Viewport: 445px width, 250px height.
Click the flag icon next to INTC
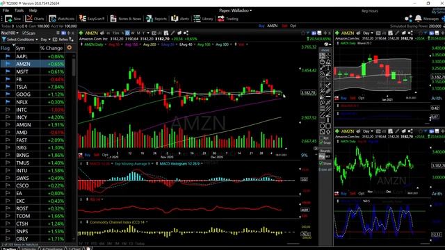tap(8, 110)
